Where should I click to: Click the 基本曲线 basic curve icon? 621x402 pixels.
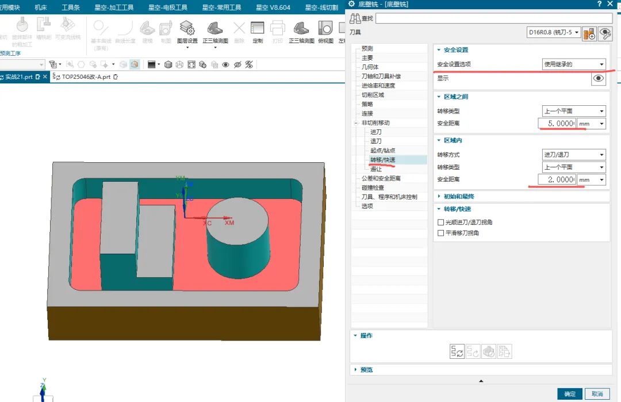tap(101, 29)
